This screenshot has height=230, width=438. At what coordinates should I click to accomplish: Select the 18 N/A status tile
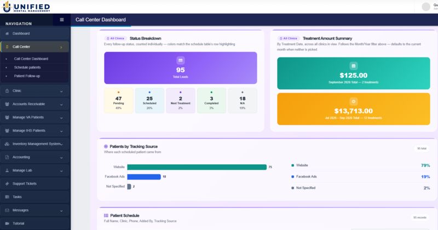pyautogui.click(x=243, y=101)
